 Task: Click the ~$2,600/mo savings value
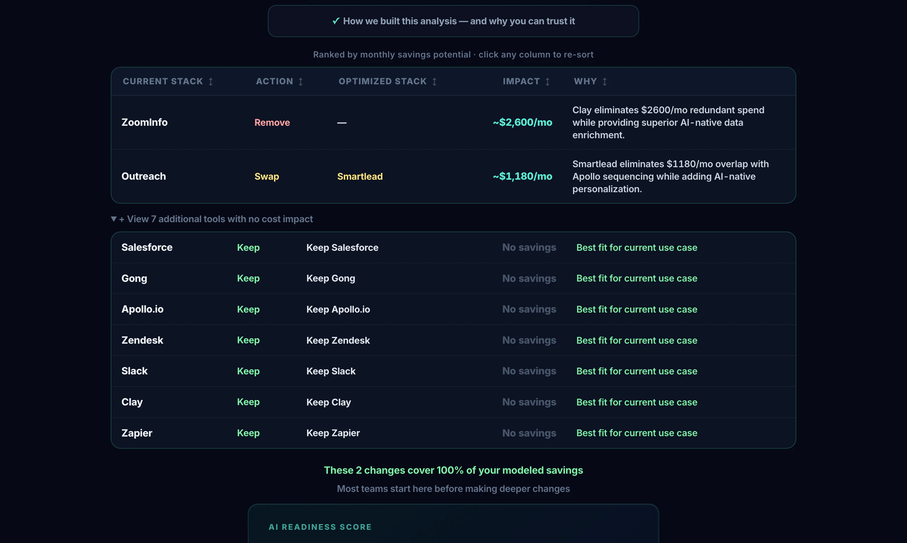[x=522, y=122]
